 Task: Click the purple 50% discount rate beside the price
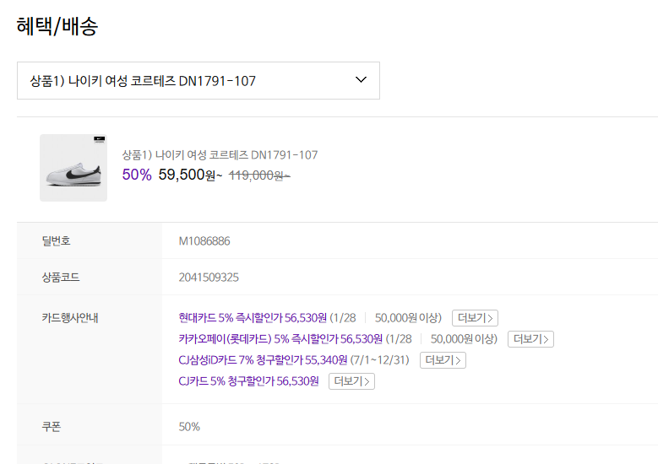[137, 175]
